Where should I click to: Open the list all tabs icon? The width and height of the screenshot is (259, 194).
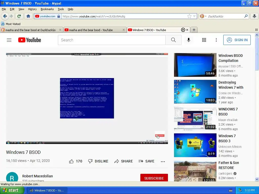pyautogui.click(x=256, y=30)
